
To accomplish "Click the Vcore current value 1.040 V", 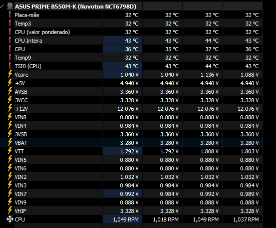I will [129, 75].
